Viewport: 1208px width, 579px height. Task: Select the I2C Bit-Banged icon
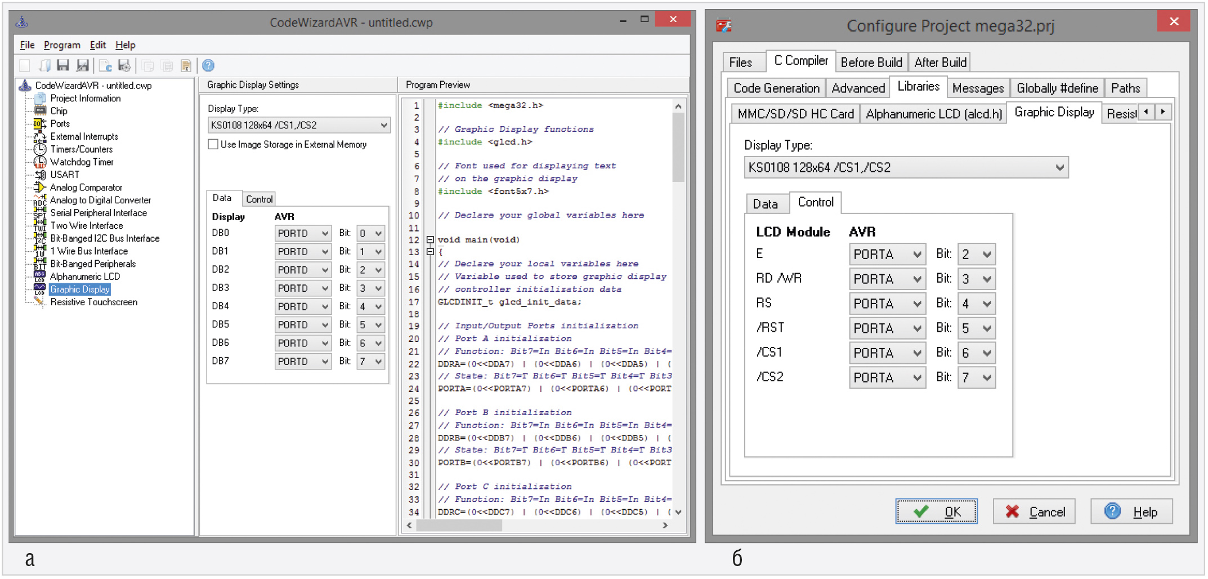tap(39, 238)
